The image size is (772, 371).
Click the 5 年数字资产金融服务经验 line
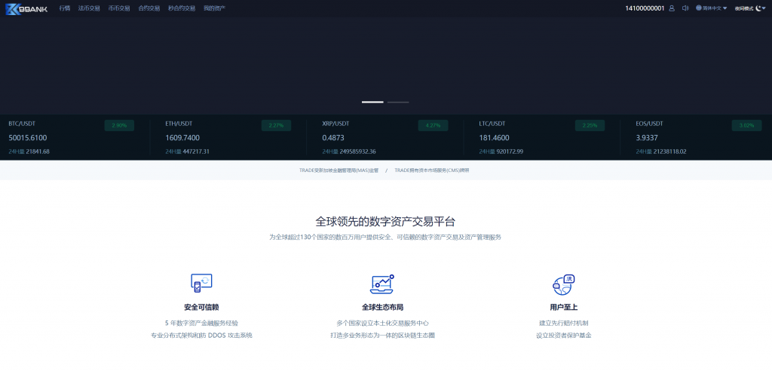[201, 323]
